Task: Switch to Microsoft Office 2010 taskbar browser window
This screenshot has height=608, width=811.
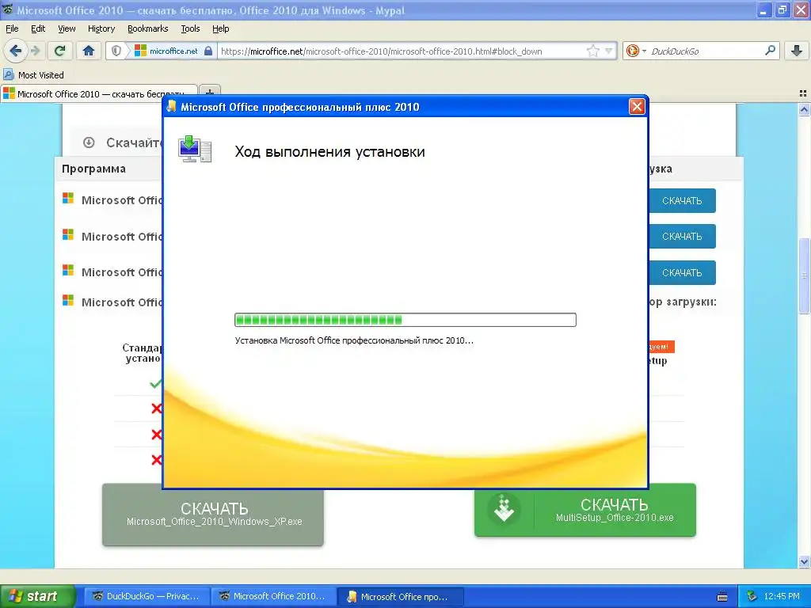Action: pyautogui.click(x=273, y=596)
